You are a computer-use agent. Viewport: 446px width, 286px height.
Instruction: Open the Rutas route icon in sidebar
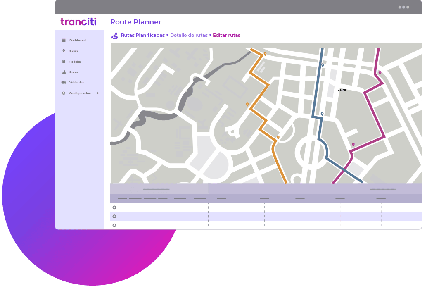64,72
